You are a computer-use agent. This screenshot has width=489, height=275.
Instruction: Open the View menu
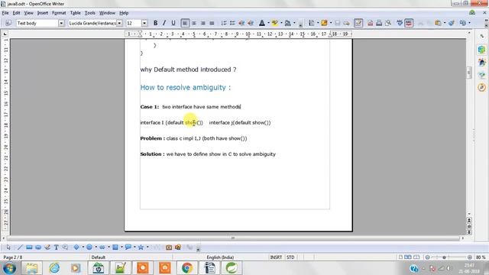pos(28,13)
